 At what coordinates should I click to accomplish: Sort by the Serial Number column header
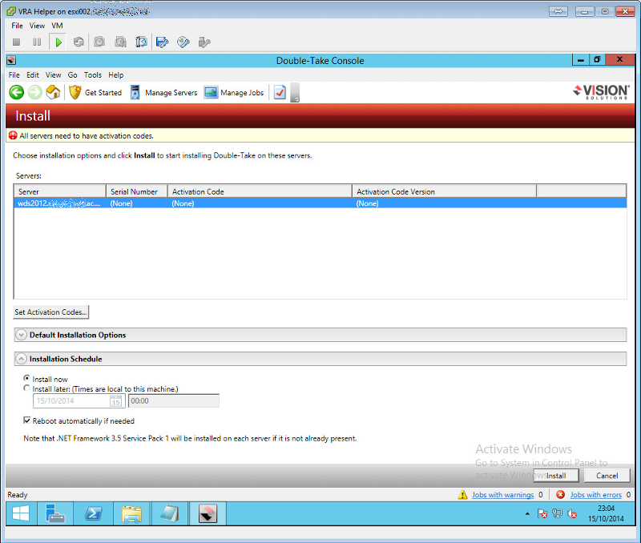tap(137, 191)
